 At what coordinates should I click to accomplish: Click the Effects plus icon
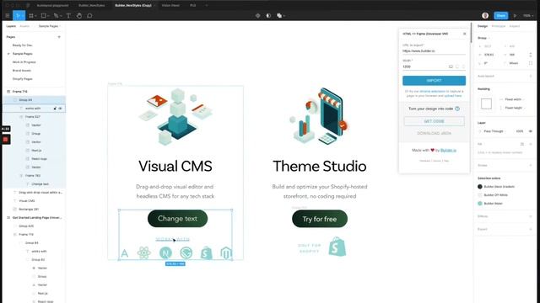point(531,216)
